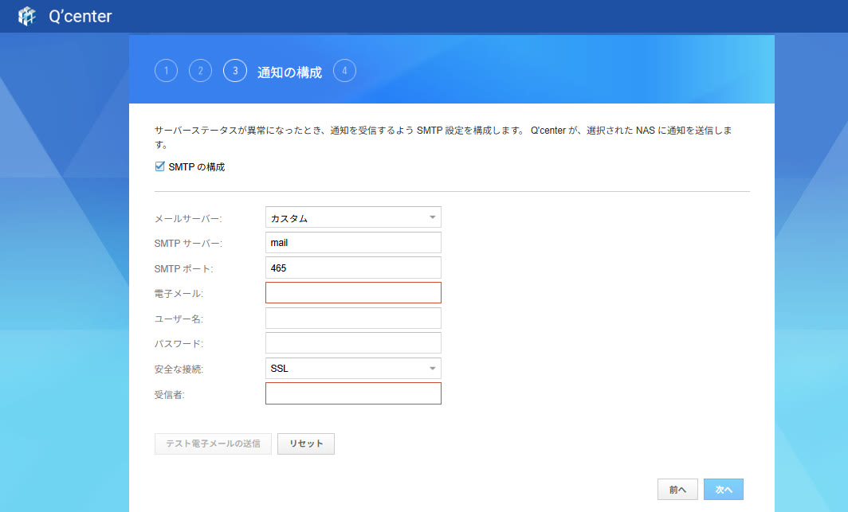Uncheck the SMTP の構成 checkbox
Screen dimensions: 848x512
(160, 166)
